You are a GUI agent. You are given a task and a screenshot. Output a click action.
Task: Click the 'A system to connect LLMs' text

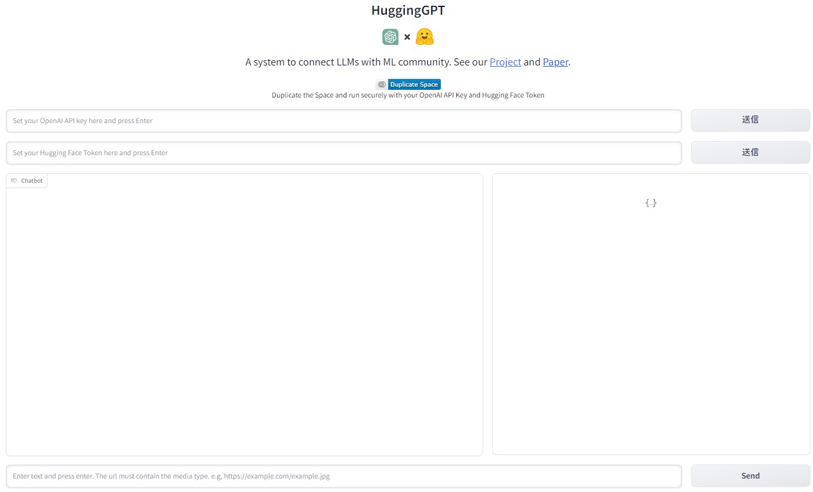[x=407, y=62]
